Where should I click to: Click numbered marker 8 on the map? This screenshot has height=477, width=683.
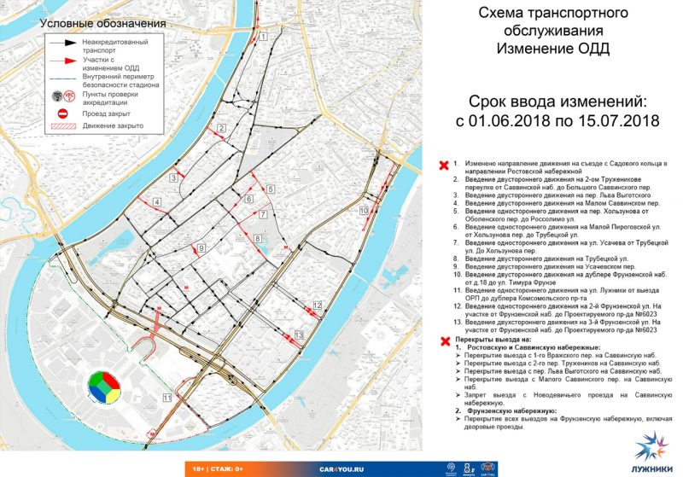click(258, 239)
